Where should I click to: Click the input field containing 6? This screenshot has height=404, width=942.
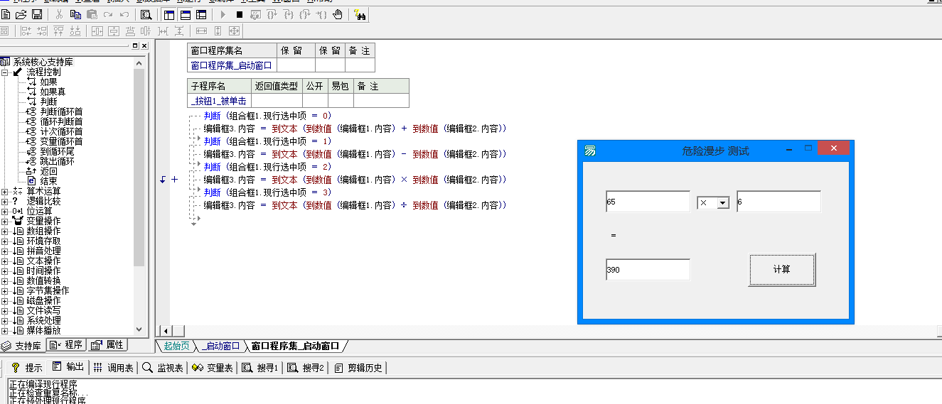pos(778,202)
